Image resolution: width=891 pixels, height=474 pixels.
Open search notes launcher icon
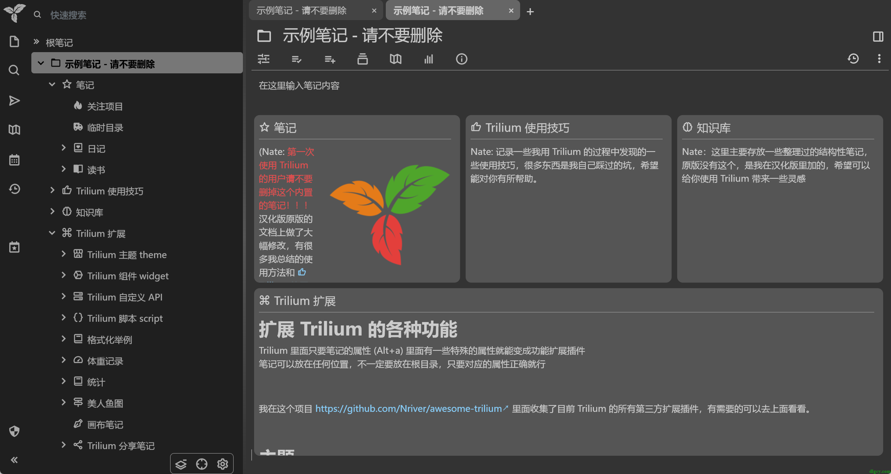tap(14, 70)
